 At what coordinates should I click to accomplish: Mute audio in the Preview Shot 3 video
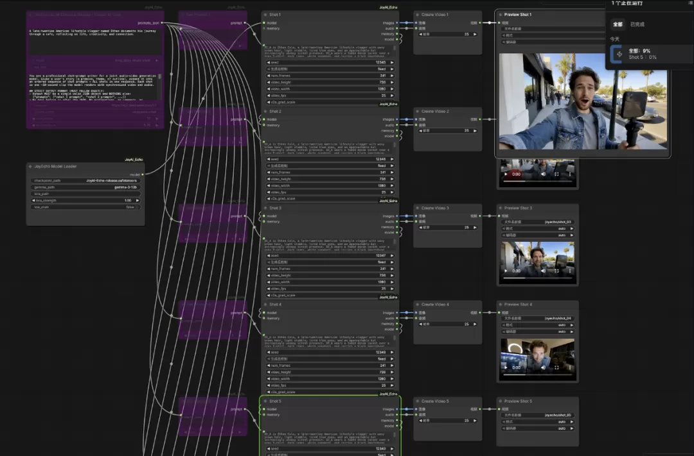point(543,271)
